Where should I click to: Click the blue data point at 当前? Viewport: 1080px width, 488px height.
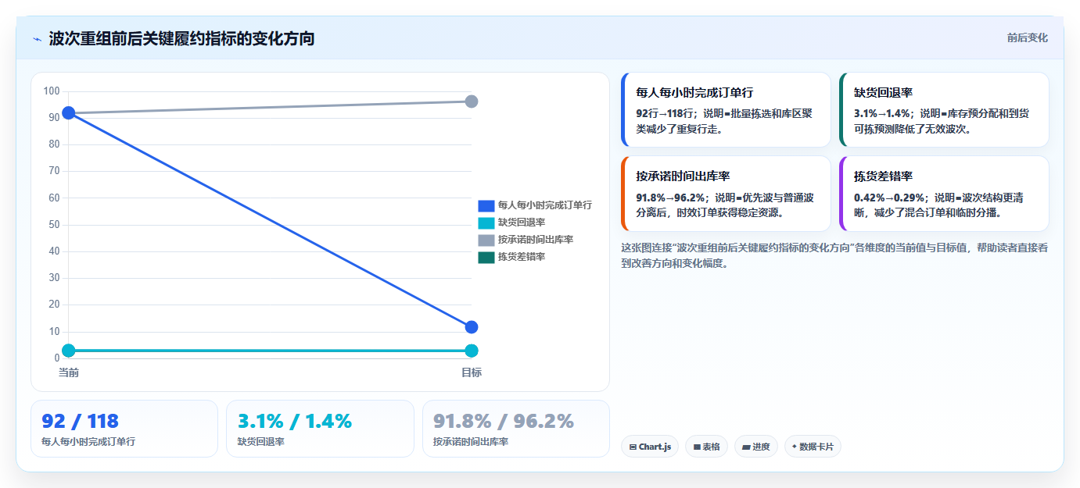click(69, 112)
